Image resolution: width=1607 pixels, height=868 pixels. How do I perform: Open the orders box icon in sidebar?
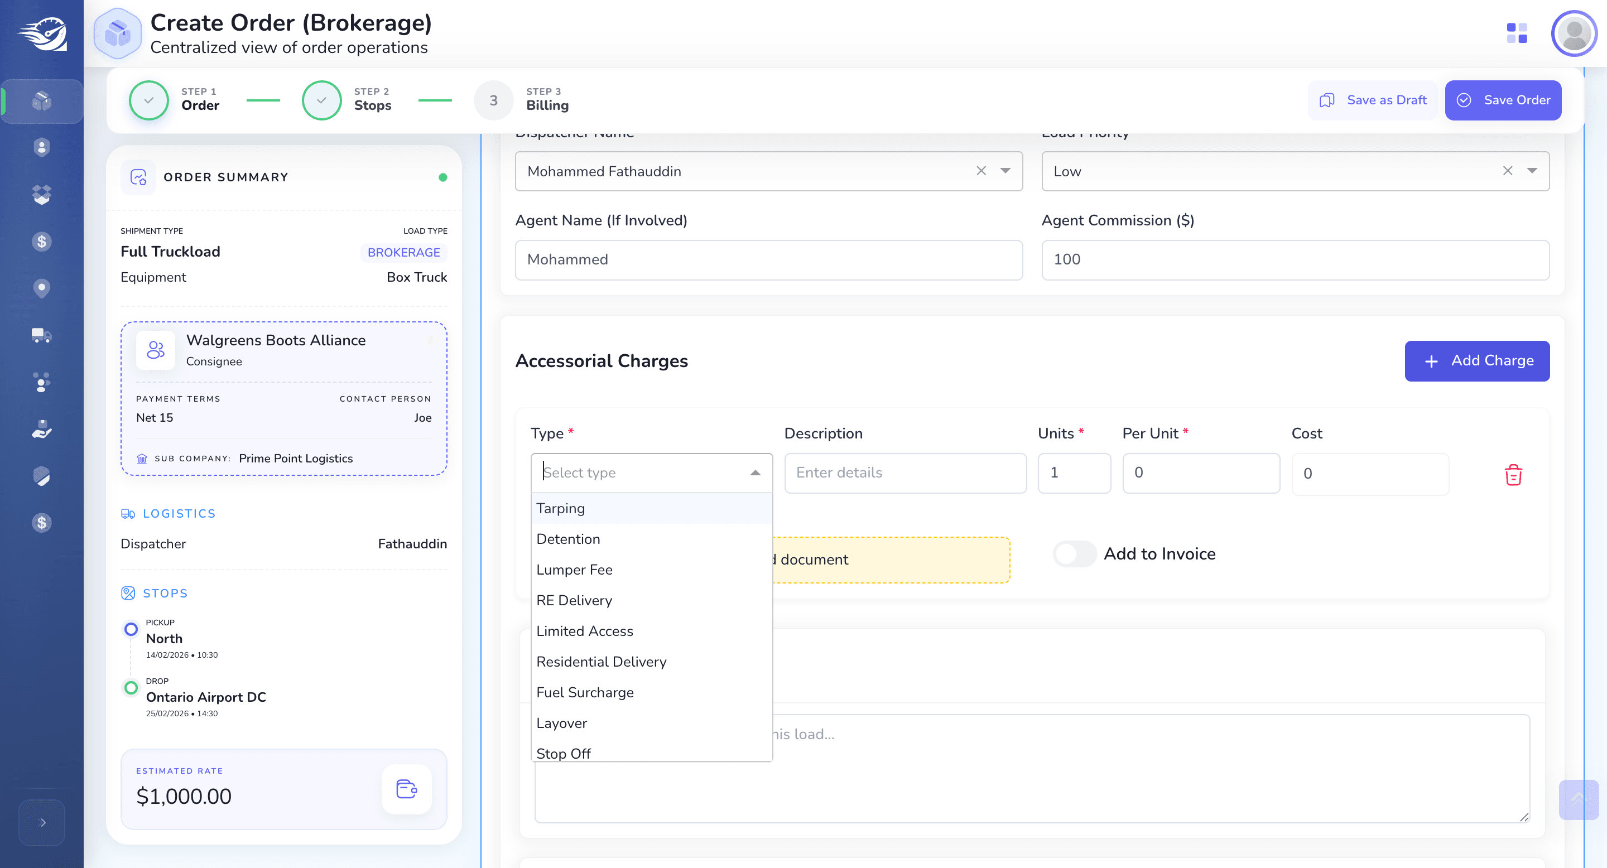pos(41,101)
